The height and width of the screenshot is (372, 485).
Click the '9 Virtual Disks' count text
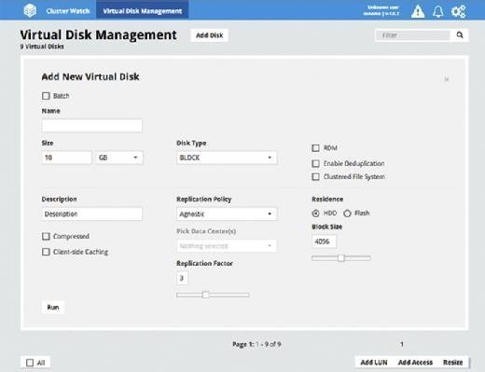42,47
